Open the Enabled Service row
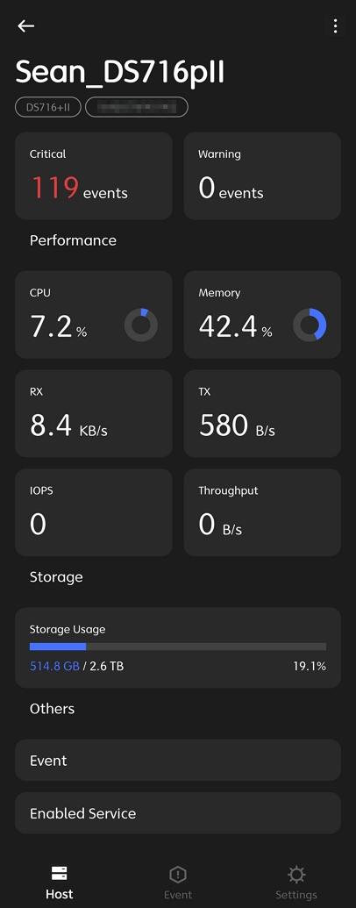 (178, 813)
